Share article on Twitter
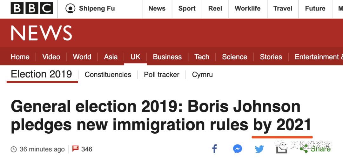 pyautogui.click(x=259, y=149)
